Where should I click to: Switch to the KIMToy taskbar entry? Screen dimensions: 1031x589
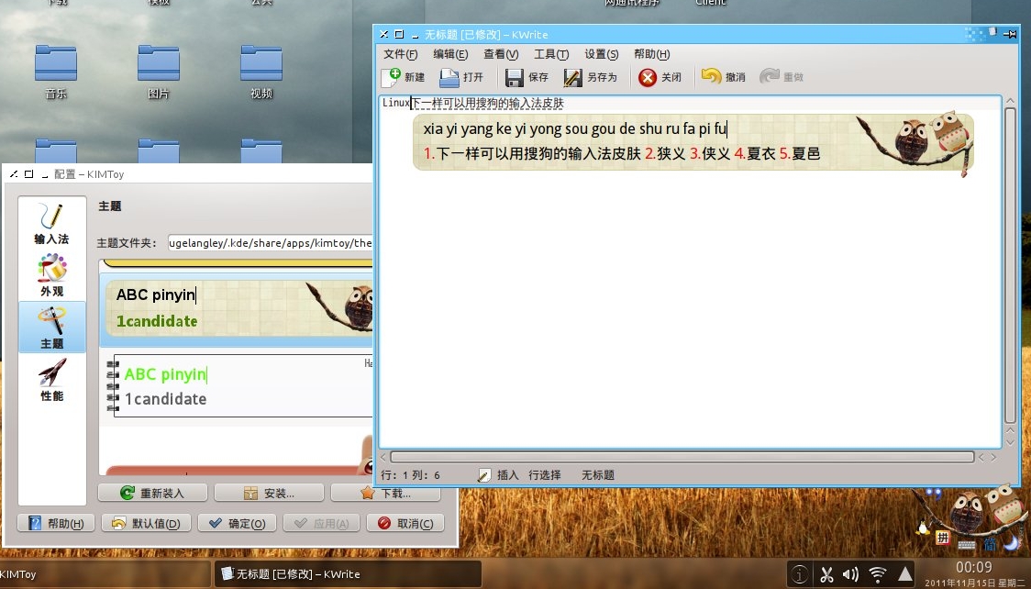(x=105, y=574)
